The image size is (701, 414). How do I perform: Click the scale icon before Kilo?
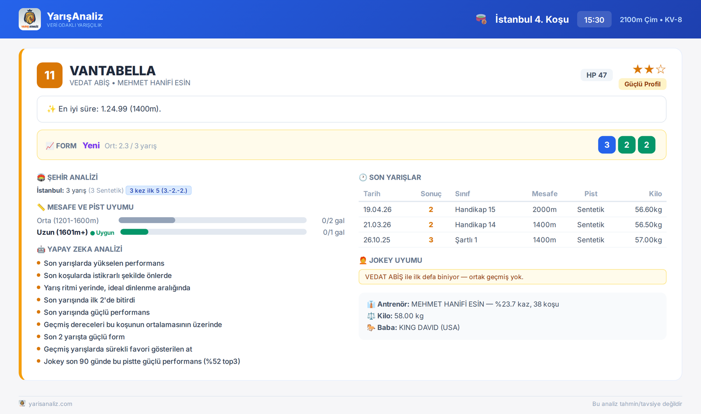pos(371,316)
